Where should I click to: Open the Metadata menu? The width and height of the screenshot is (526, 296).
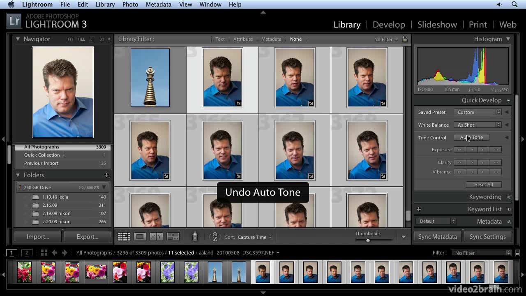pos(159,5)
